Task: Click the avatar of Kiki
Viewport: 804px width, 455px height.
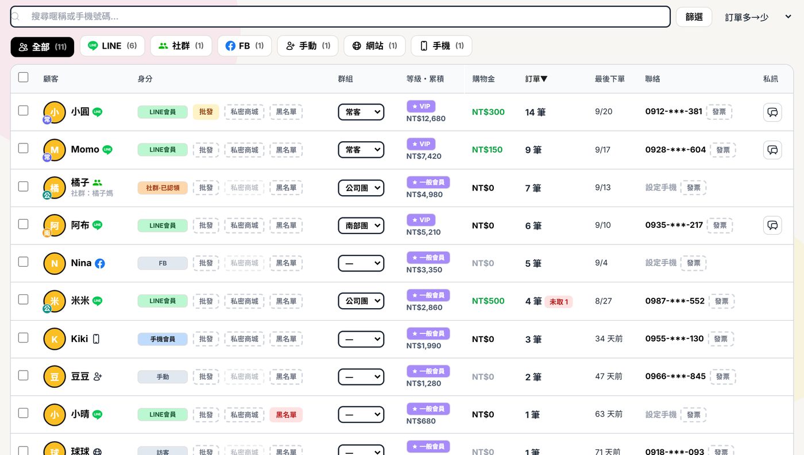Action: click(x=55, y=339)
